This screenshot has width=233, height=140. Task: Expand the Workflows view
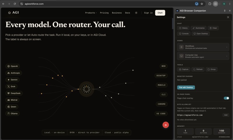click(203, 47)
